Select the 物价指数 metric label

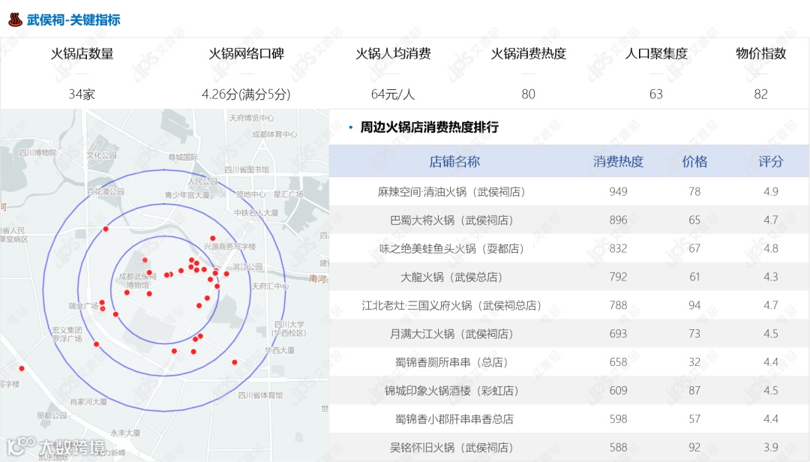tap(761, 54)
